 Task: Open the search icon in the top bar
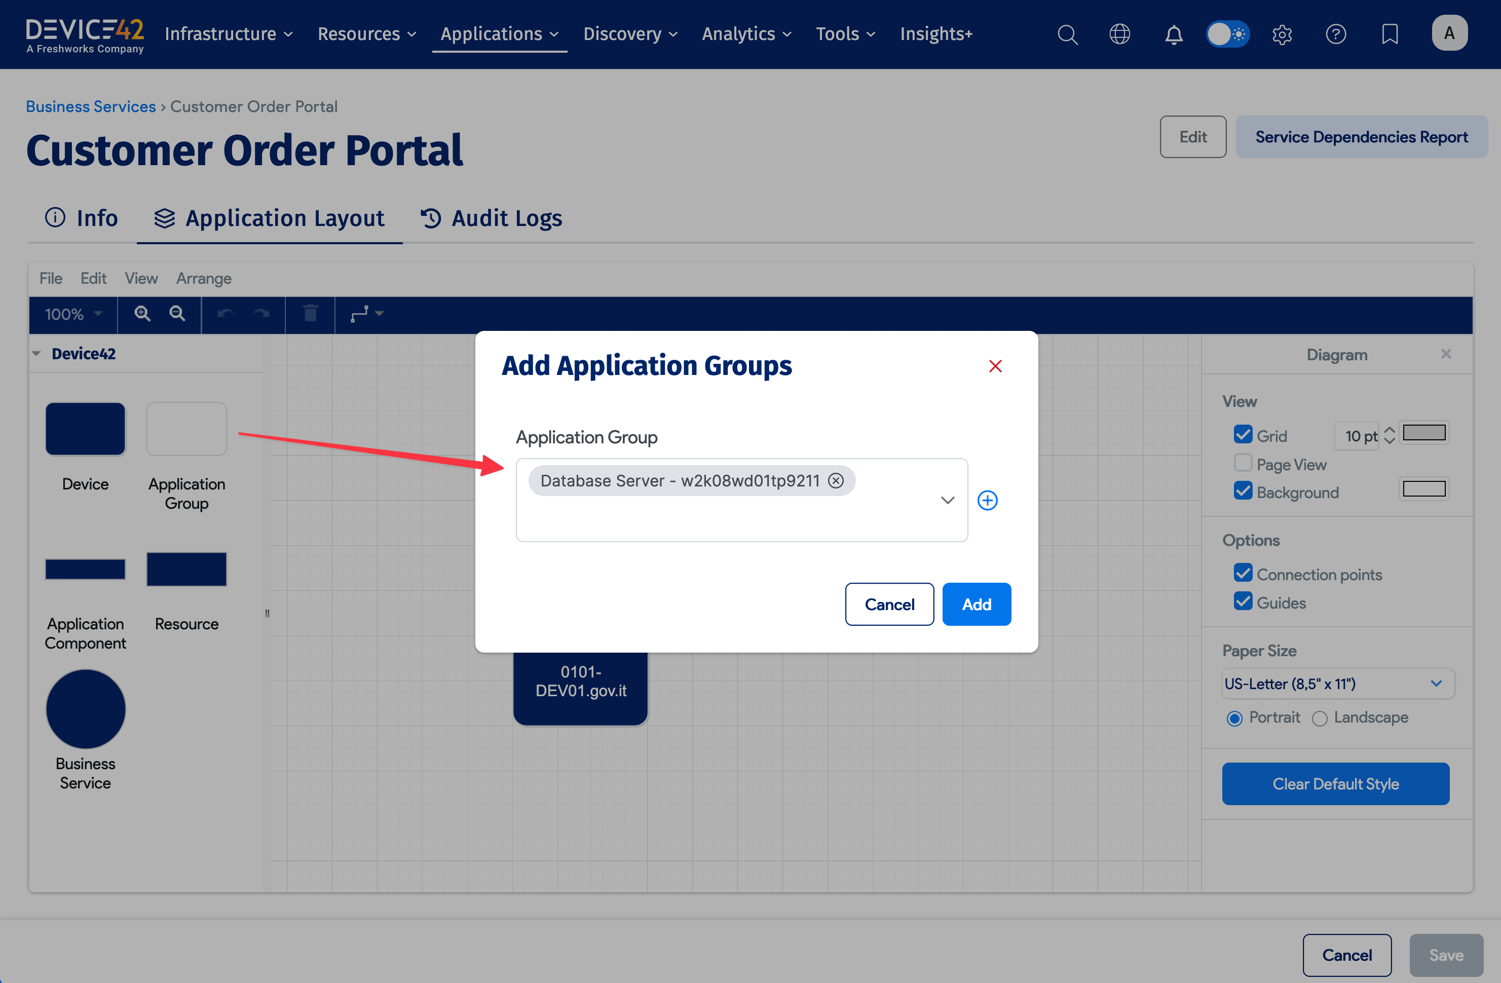point(1067,34)
